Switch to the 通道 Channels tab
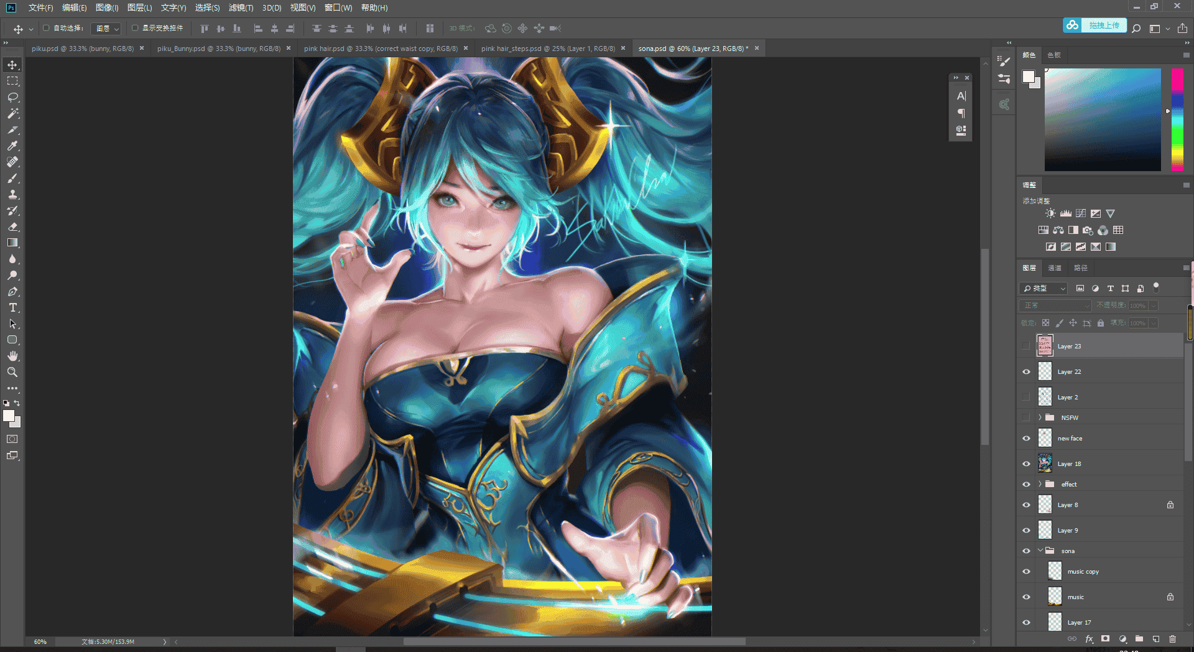The width and height of the screenshot is (1194, 652). click(x=1055, y=268)
